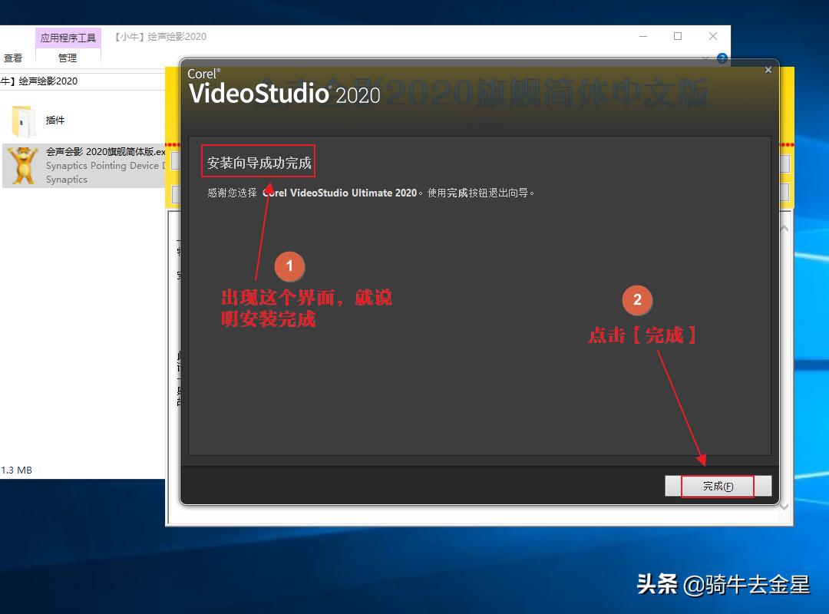
Task: Click the Explorer window maximize icon
Action: click(678, 36)
